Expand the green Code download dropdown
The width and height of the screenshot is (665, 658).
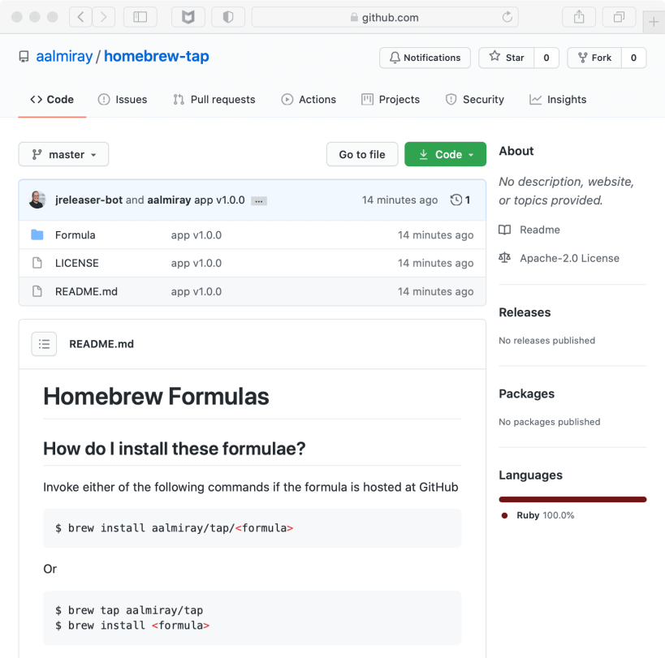[x=445, y=154]
